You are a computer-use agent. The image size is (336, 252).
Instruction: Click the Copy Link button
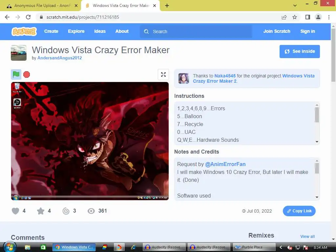point(299,211)
